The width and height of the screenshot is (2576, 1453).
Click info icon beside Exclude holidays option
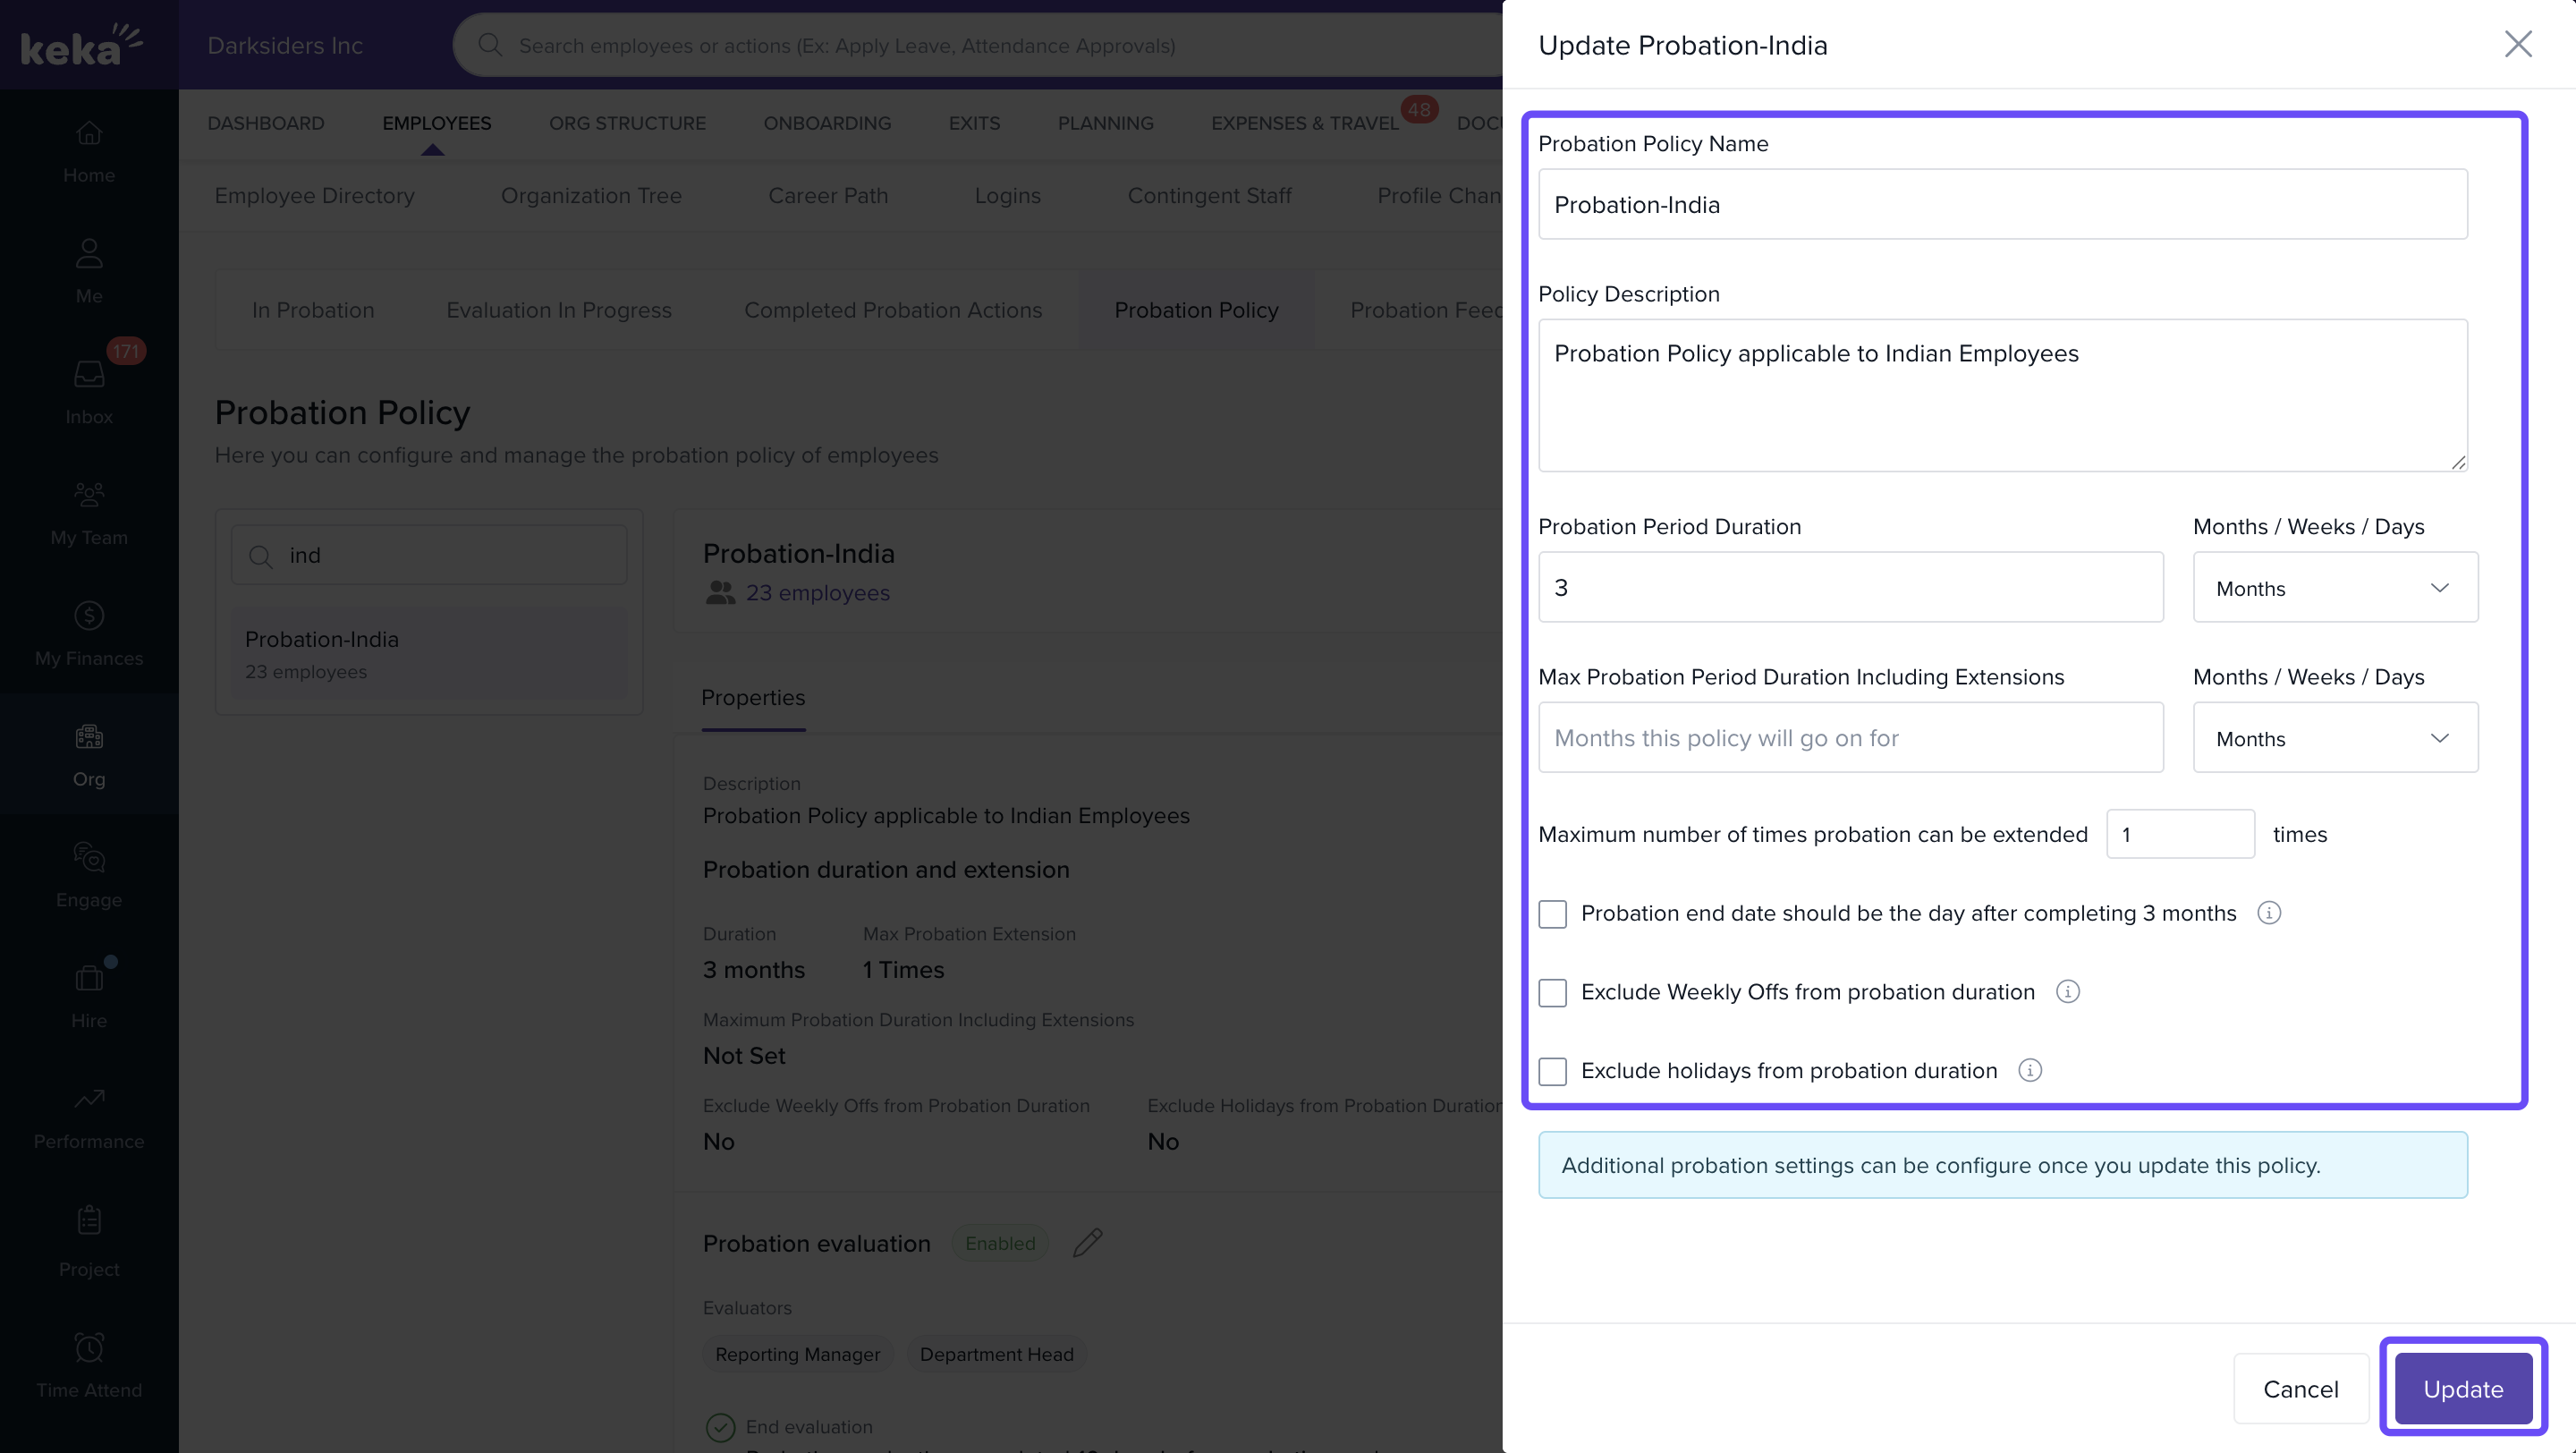pos(2029,1071)
